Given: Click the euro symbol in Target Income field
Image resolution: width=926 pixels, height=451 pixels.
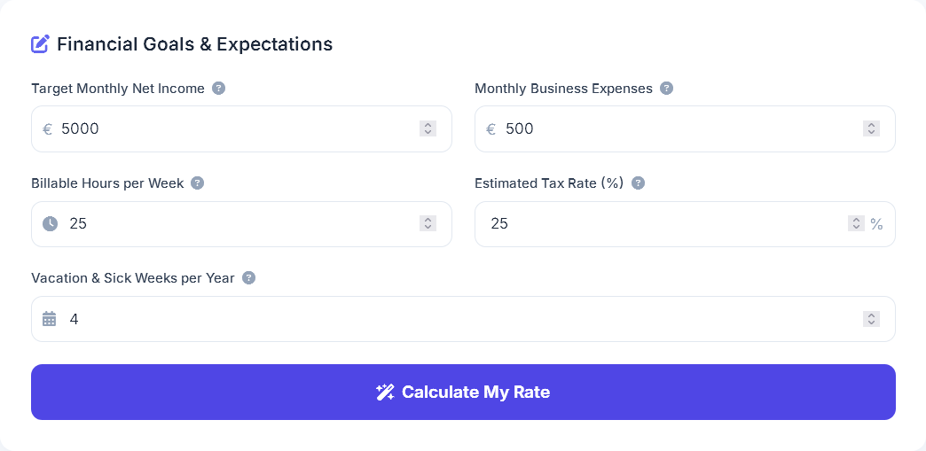Looking at the screenshot, I should [48, 129].
